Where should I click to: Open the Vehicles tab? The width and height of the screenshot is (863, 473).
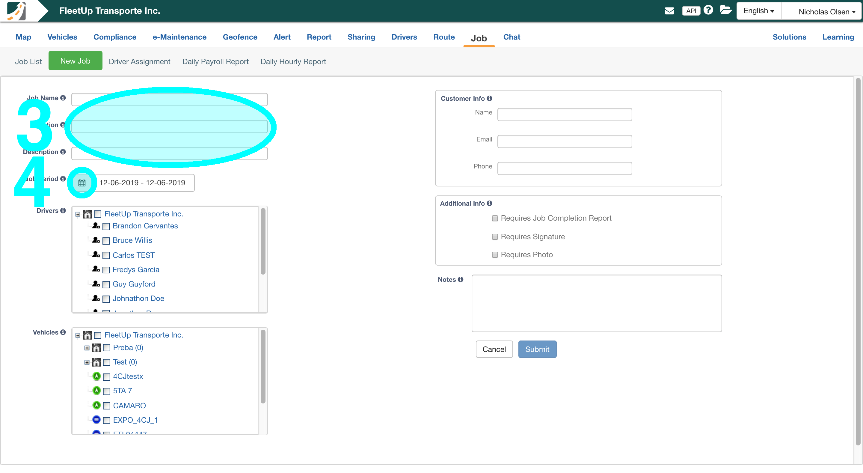pos(62,37)
